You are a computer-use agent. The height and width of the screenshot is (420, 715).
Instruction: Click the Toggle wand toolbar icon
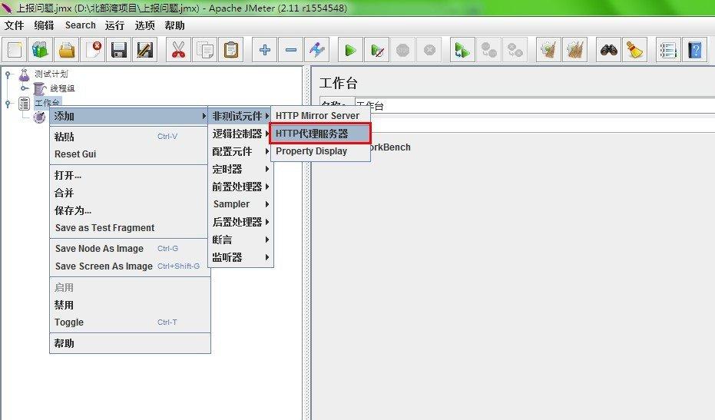[x=316, y=51]
